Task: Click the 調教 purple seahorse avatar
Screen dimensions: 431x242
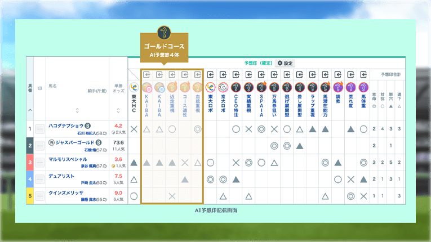Action: click(x=338, y=87)
